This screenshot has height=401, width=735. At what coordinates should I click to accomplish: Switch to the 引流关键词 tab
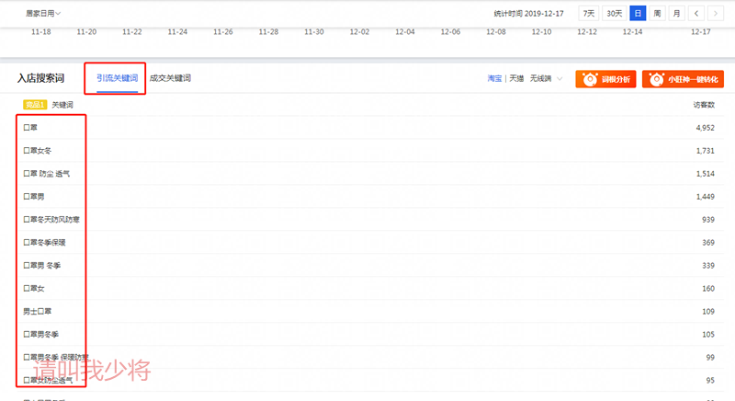coord(117,79)
